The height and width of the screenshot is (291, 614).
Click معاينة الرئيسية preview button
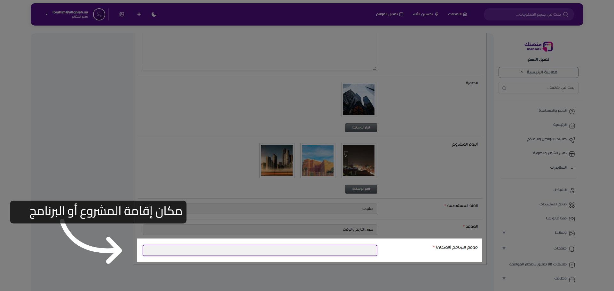538,72
